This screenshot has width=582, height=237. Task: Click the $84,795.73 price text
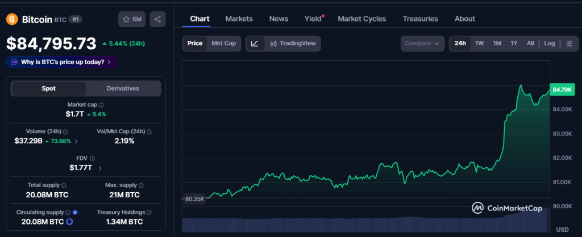[51, 44]
